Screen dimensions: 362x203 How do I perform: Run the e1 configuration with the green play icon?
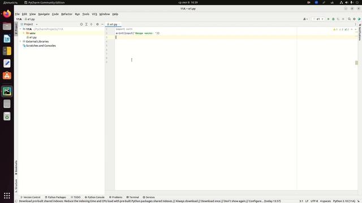(328, 19)
